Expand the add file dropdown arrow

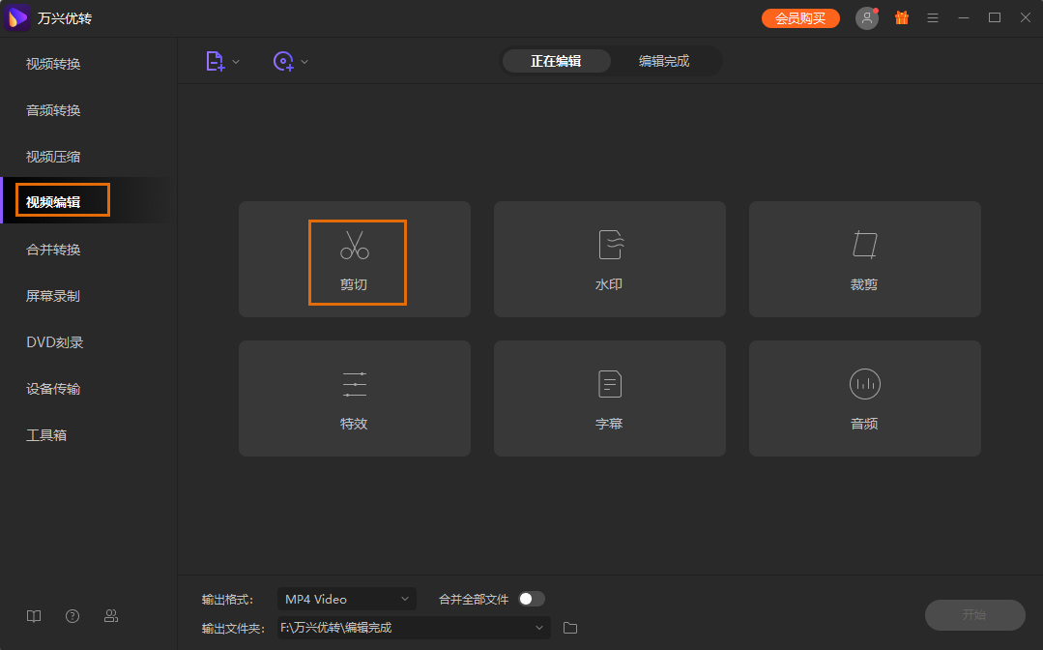(x=235, y=60)
